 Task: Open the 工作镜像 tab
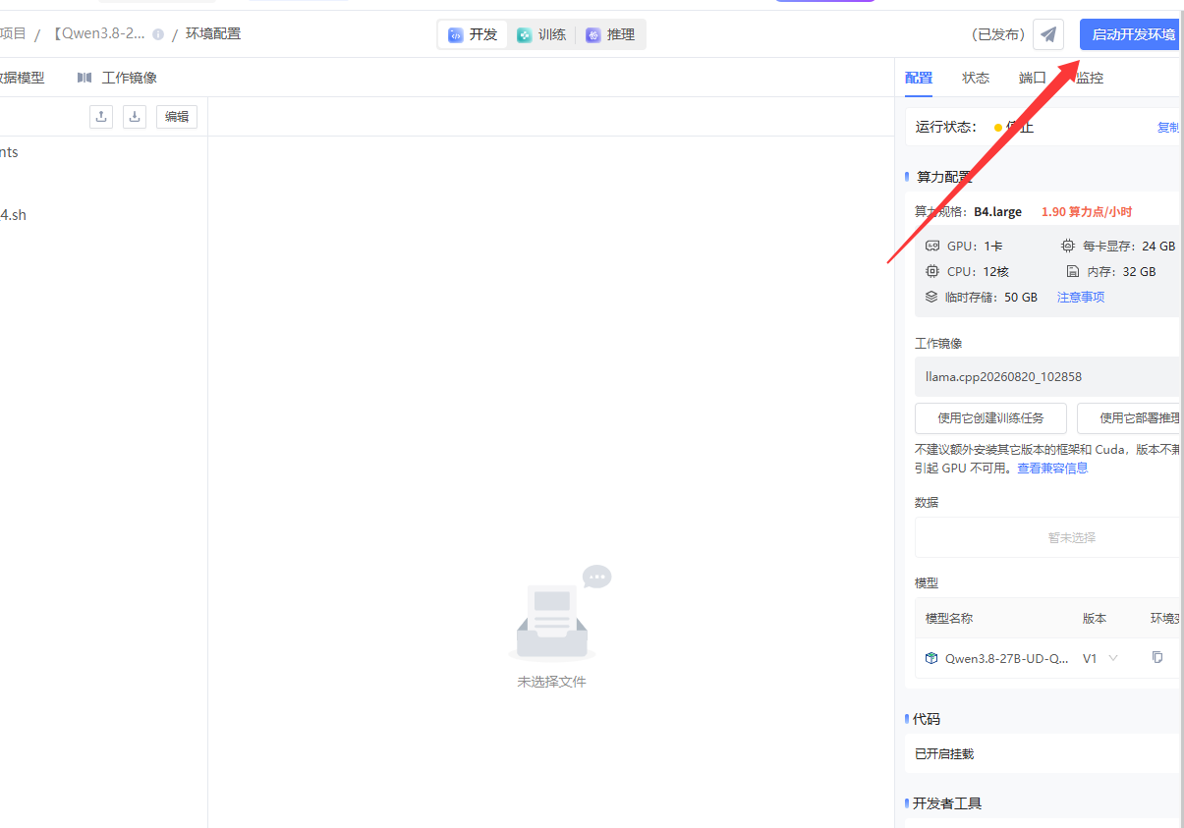tap(118, 78)
